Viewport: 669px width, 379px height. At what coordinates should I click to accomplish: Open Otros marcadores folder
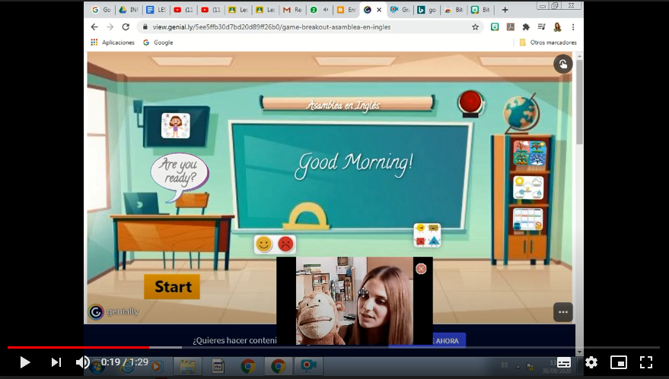click(x=548, y=43)
